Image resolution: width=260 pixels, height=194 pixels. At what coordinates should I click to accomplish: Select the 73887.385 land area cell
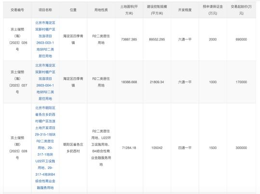[129, 39]
